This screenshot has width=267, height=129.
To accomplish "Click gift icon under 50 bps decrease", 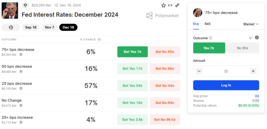I will (21, 72).
